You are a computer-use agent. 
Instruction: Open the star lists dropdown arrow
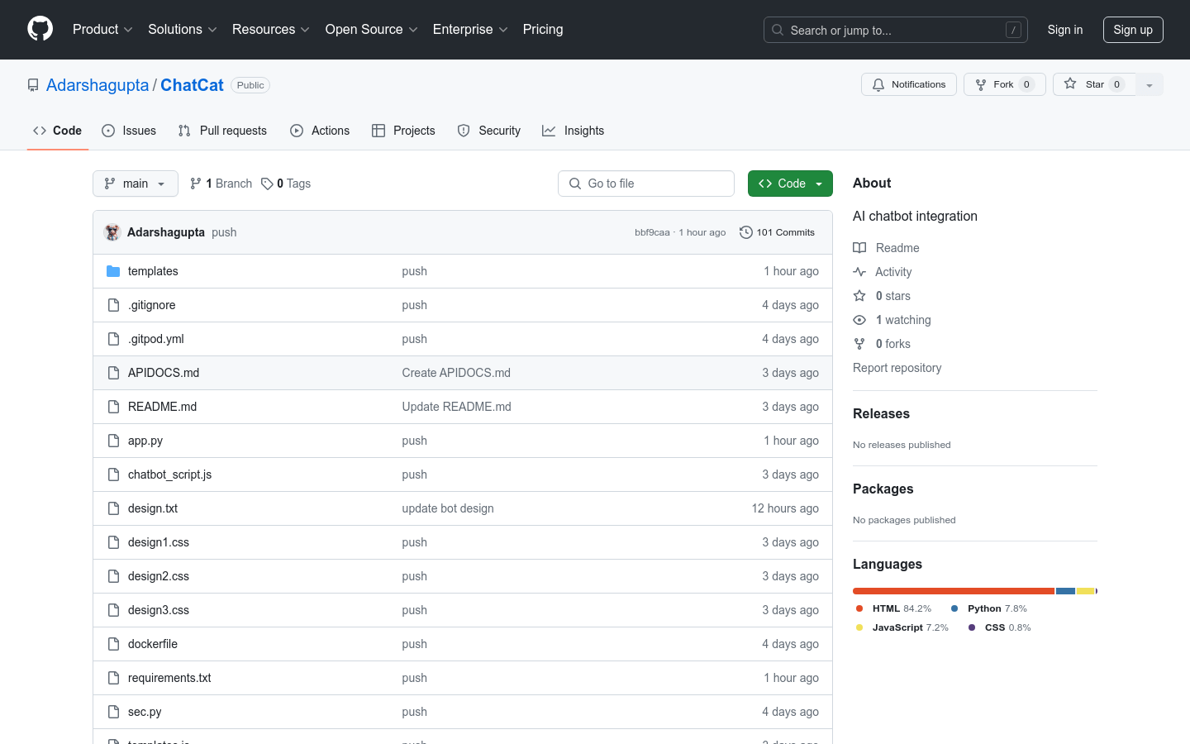click(x=1150, y=84)
